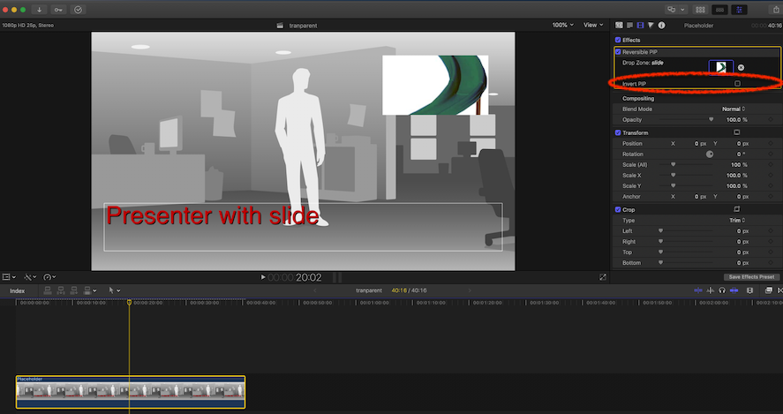
Task: Open the Color inspector triangle icon
Action: (x=651, y=25)
